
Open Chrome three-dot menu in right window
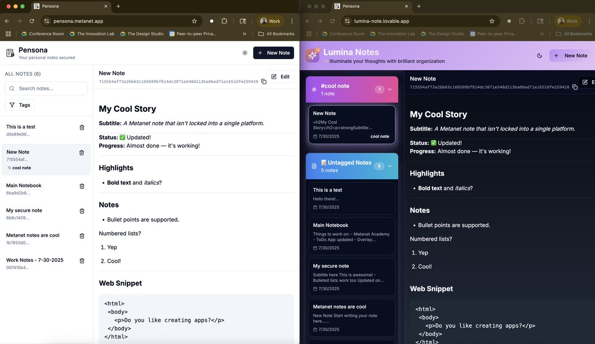tap(589, 21)
